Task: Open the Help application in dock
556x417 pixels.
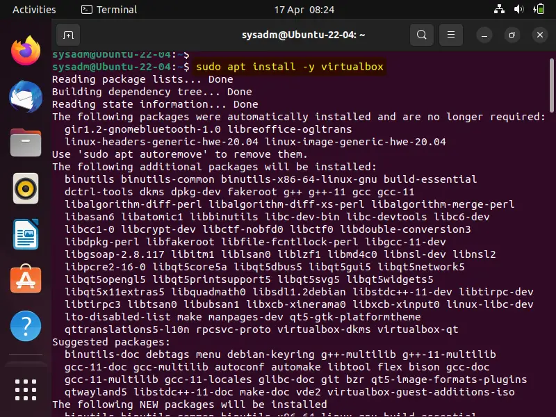Action: pos(26,326)
